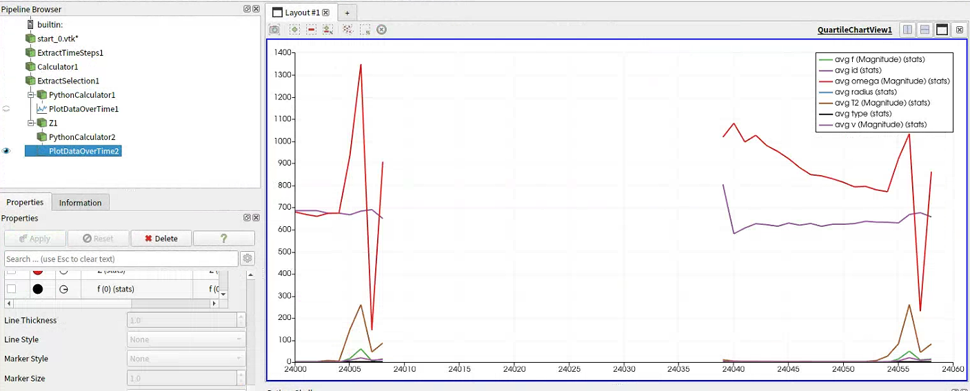Collapse the PythonCalculator1 tree node
970x391 pixels.
click(x=31, y=94)
